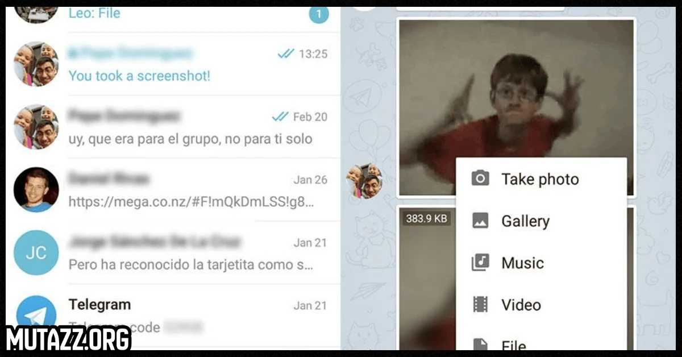Click the double checkmark next to Feb 20
Screen dimensions: 682x357
click(x=279, y=116)
